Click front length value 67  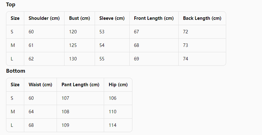coord(137,32)
